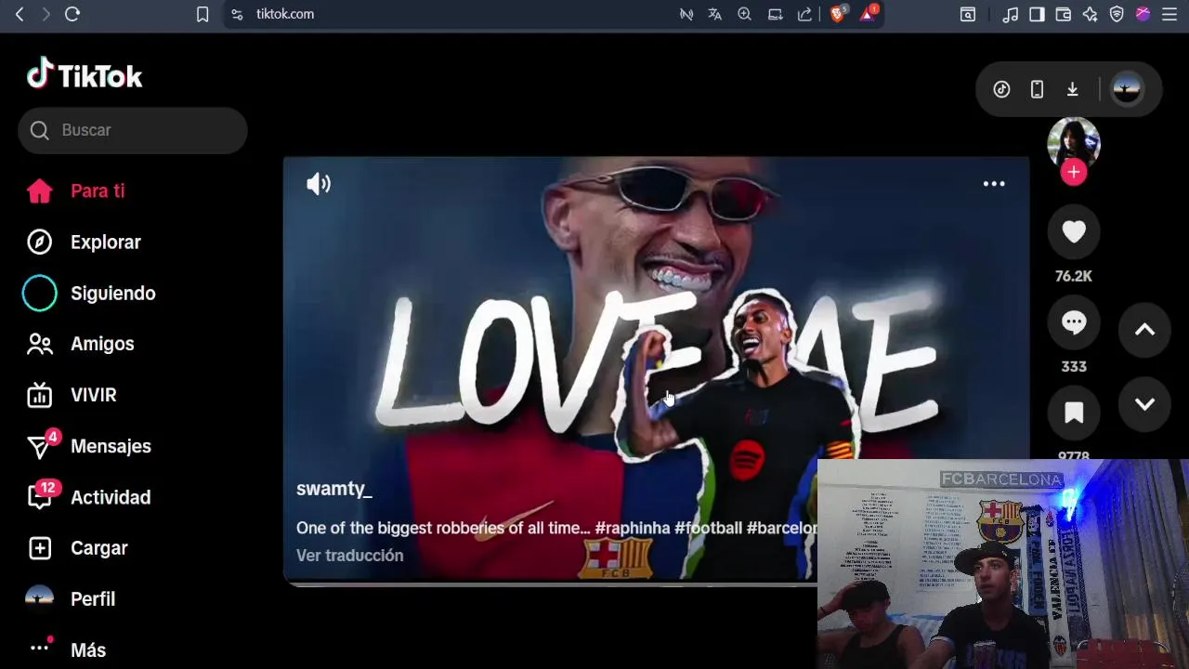Click the tiktok.com address bar

pyautogui.click(x=285, y=14)
